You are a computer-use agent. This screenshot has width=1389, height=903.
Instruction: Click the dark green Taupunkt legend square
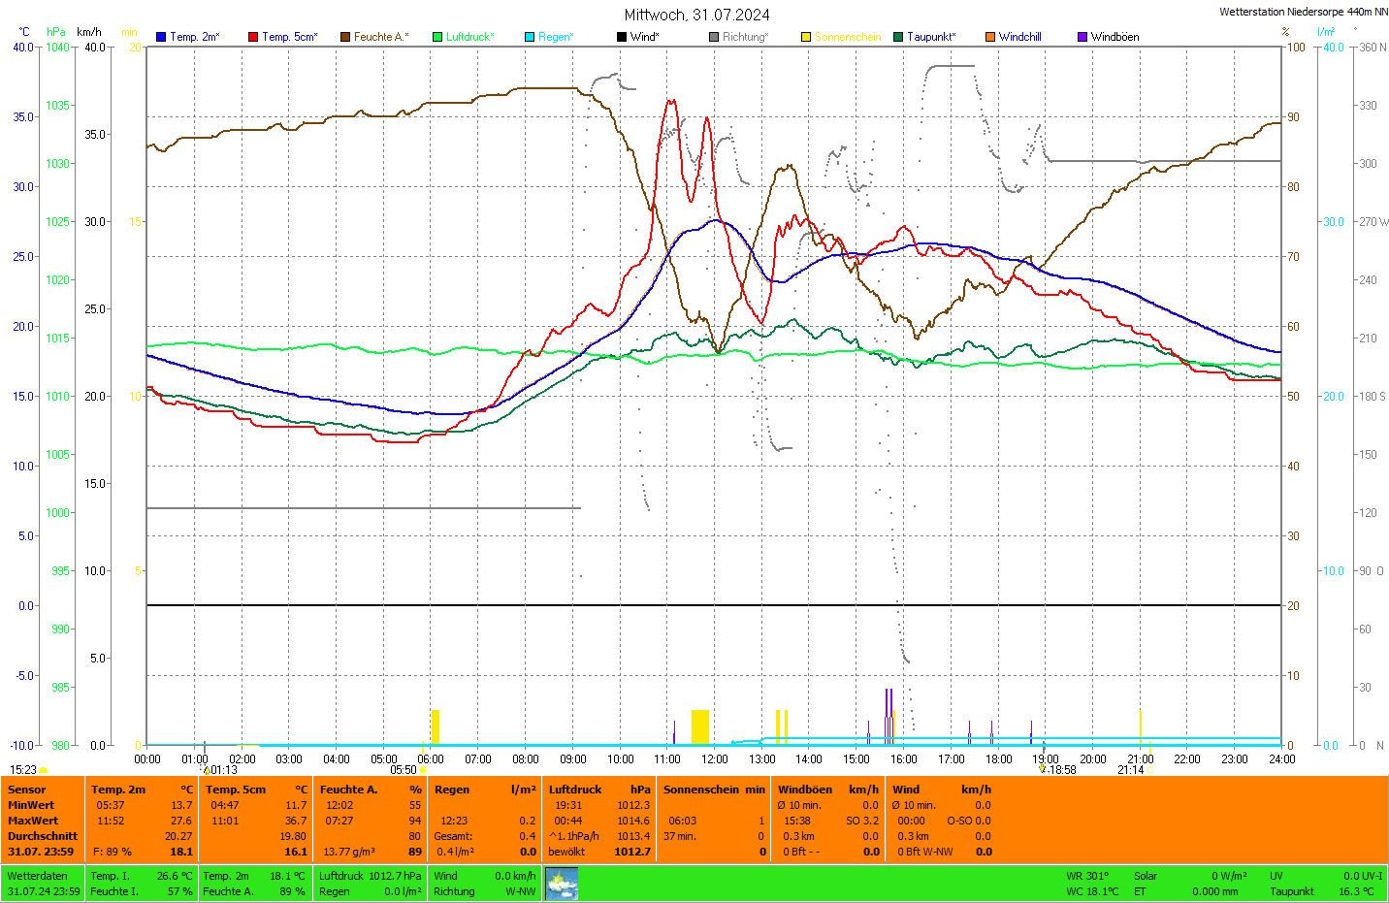(x=898, y=37)
